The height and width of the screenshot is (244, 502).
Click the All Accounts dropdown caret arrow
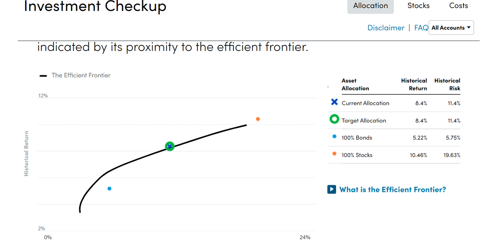[468, 27]
